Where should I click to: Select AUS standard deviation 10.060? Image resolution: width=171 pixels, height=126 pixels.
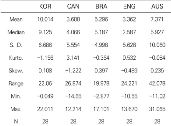click(157, 45)
